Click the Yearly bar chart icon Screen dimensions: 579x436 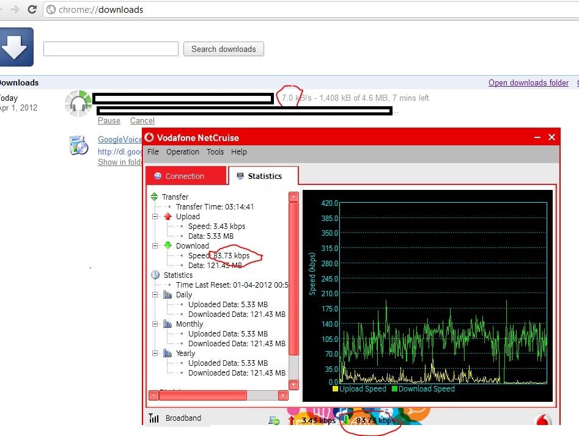168,353
